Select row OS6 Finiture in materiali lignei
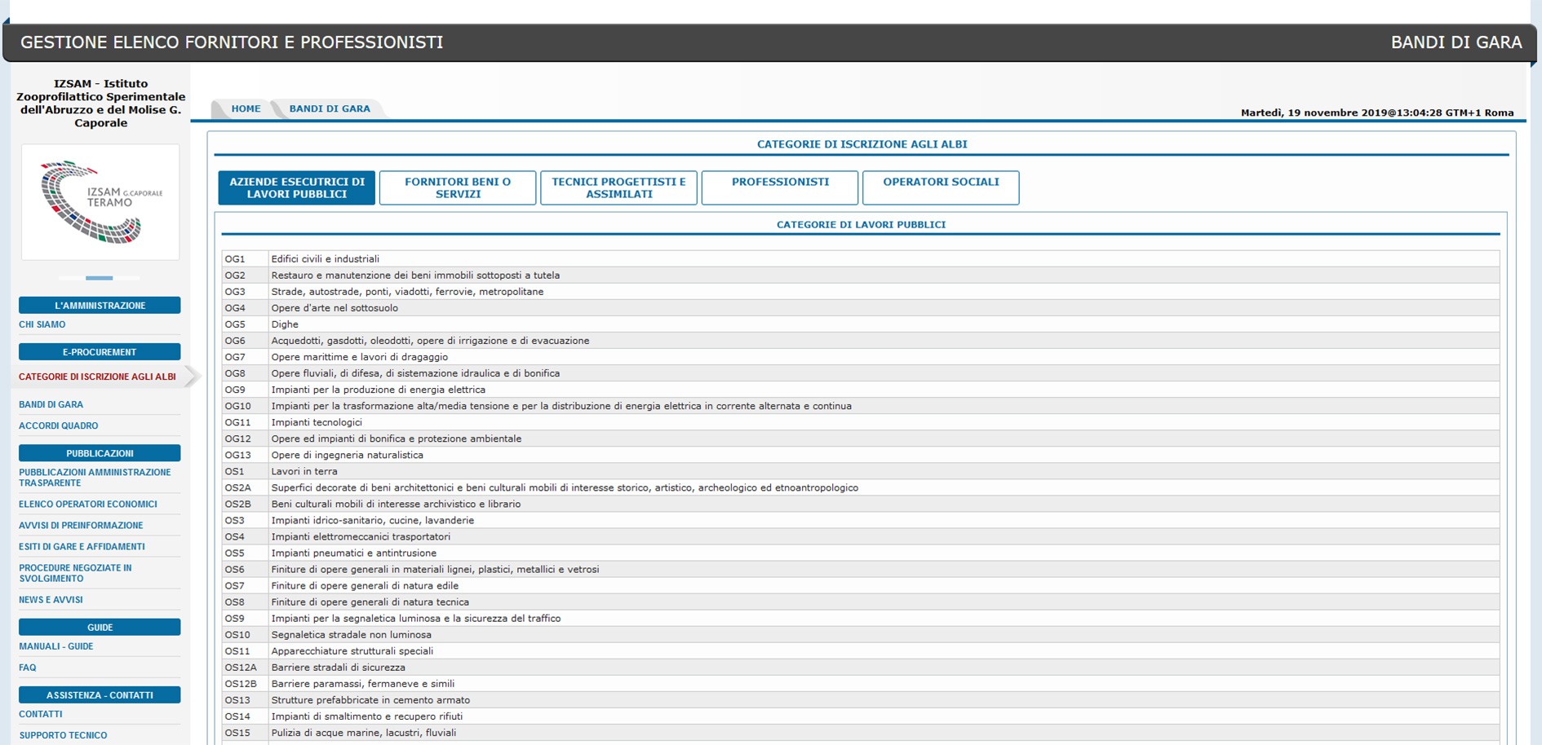Image resolution: width=1542 pixels, height=745 pixels. click(x=861, y=568)
